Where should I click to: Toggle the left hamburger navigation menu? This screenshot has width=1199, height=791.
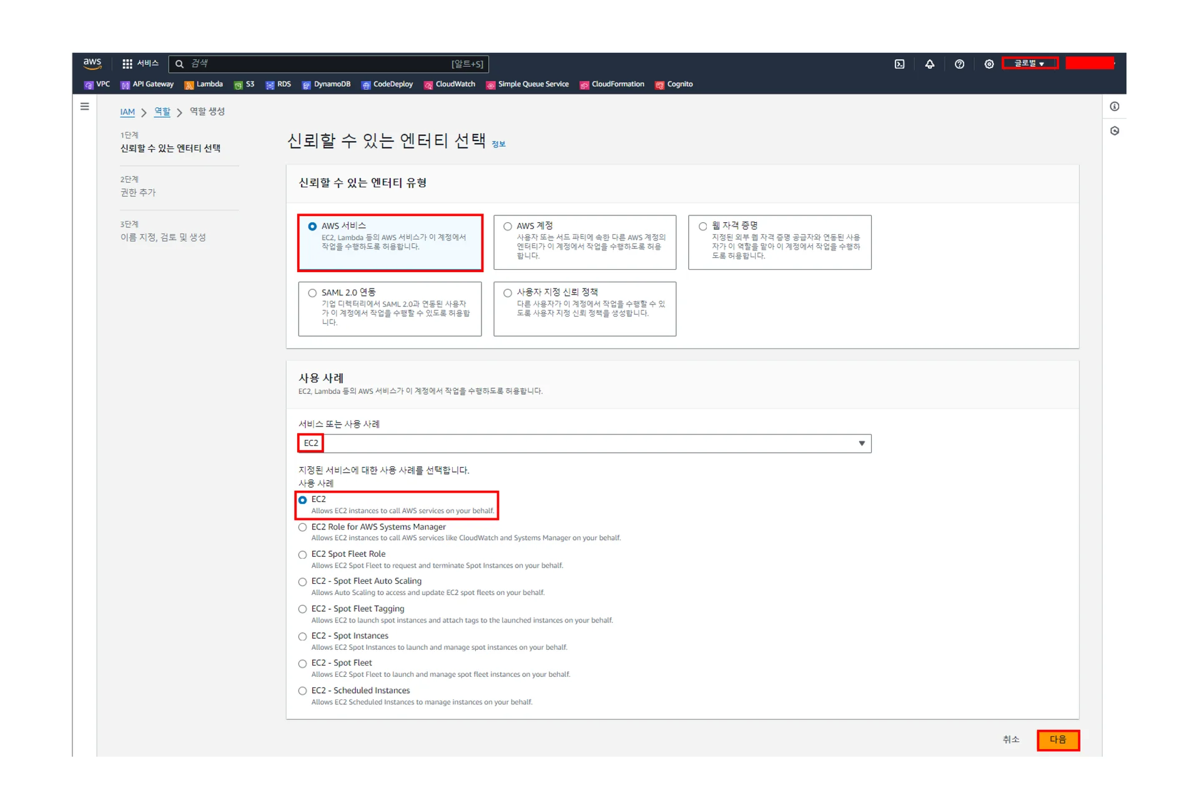pyautogui.click(x=85, y=107)
